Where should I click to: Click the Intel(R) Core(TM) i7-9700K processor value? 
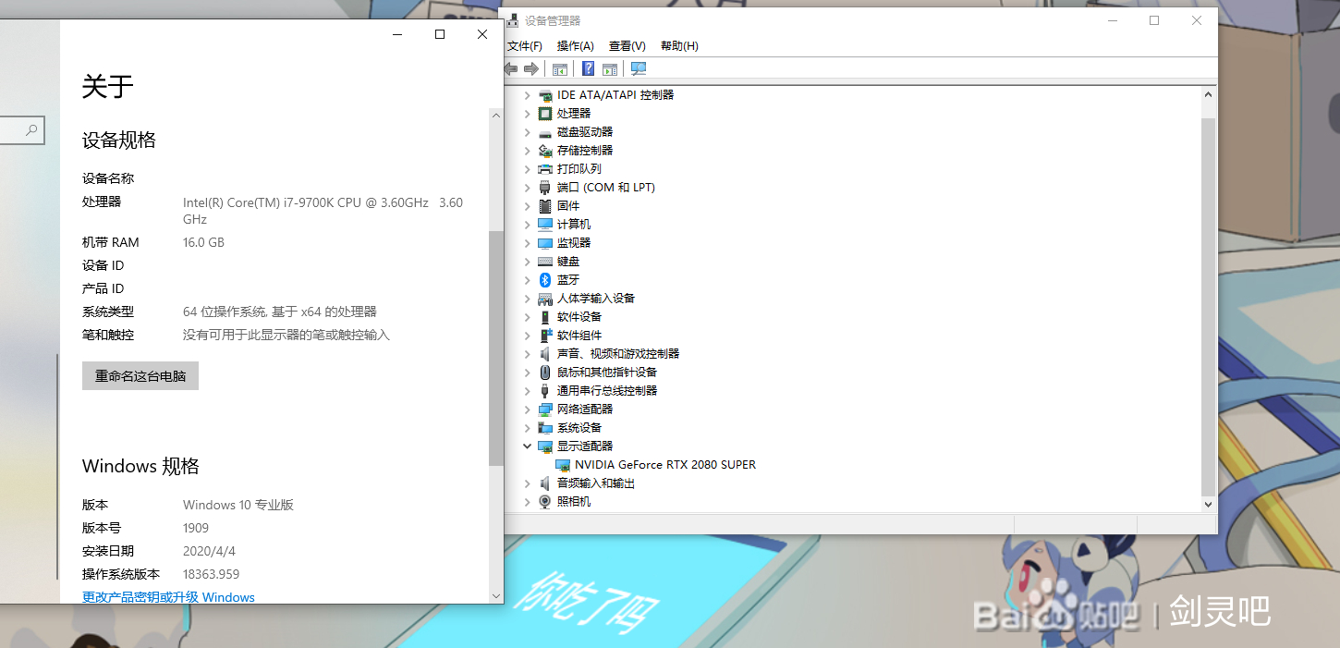[323, 211]
